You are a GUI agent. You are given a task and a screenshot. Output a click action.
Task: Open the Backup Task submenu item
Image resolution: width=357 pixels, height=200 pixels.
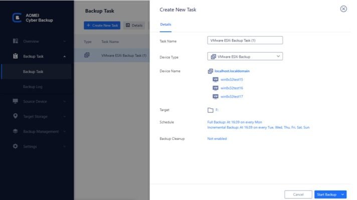(x=37, y=71)
